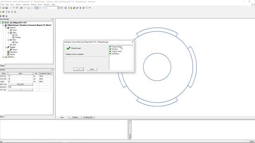Image resolution: width=255 pixels, height=143 pixels.
Task: Select the Machine item in validation list
Action: pyautogui.click(x=115, y=49)
